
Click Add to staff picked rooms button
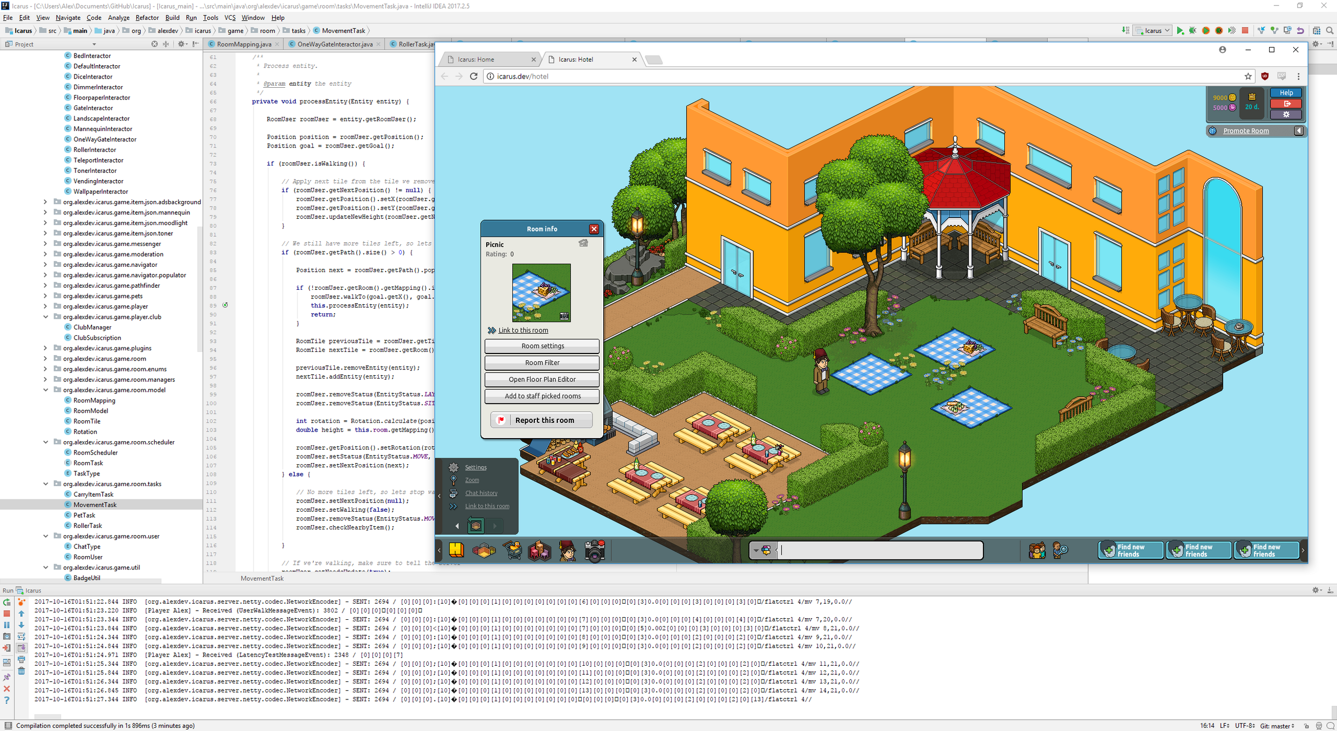click(x=542, y=397)
